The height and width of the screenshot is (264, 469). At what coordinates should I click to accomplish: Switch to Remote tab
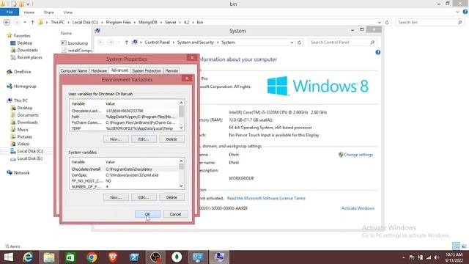coord(171,71)
